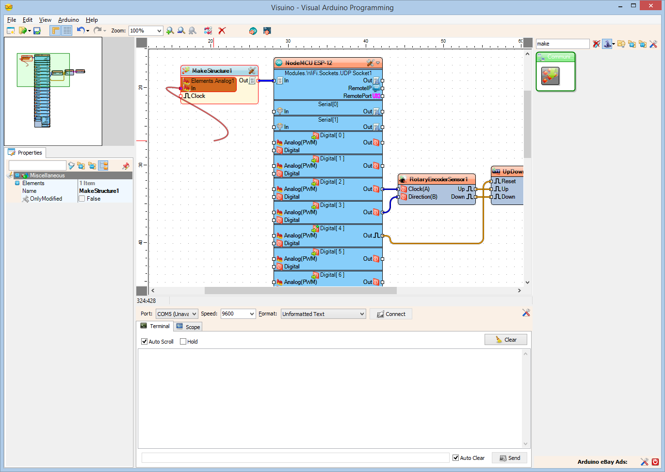This screenshot has height=472, width=665.
Task: Clear the component filter with the eraser icon
Action: coord(596,44)
